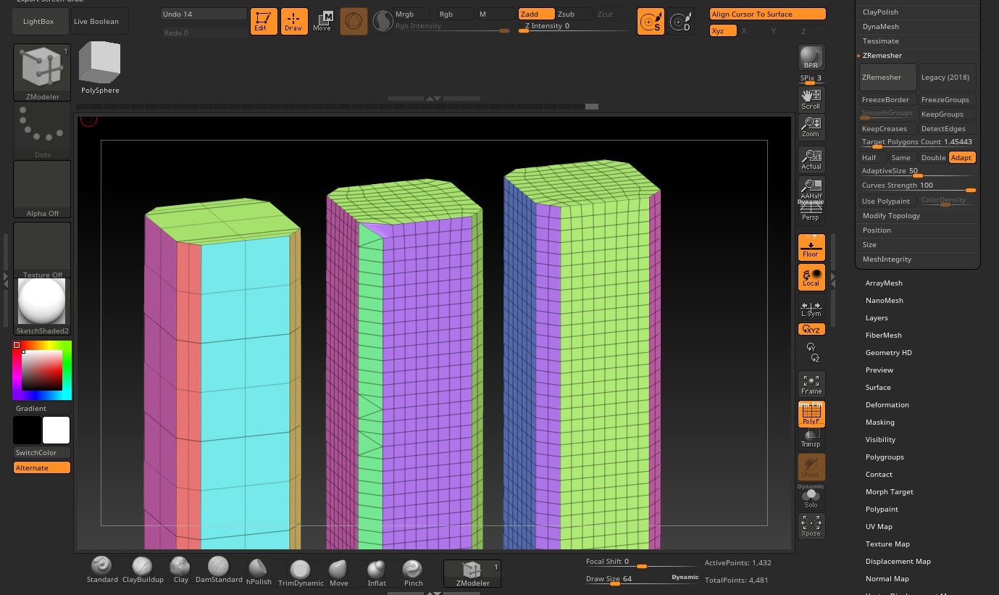Click the ZRemesher run button
999x595 pixels.
(887, 78)
